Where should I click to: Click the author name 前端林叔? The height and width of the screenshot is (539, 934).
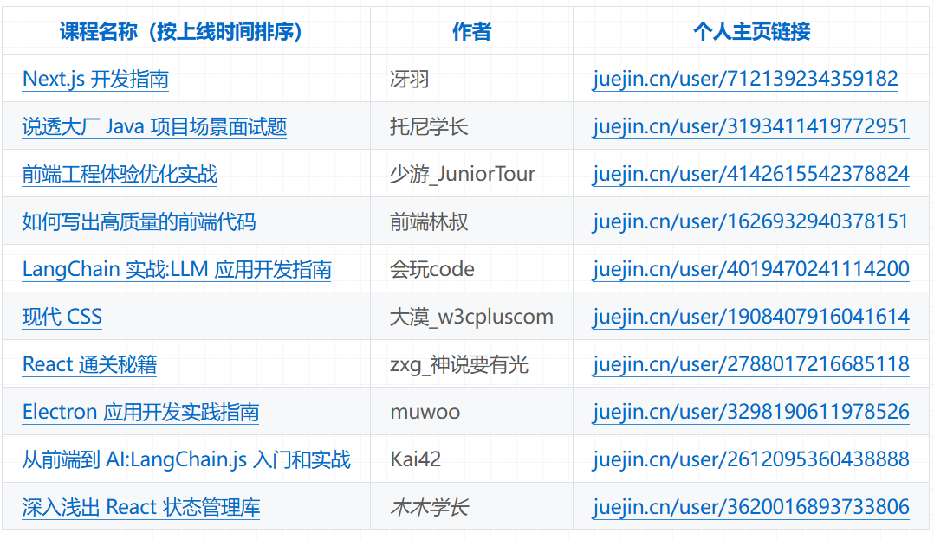tap(429, 221)
